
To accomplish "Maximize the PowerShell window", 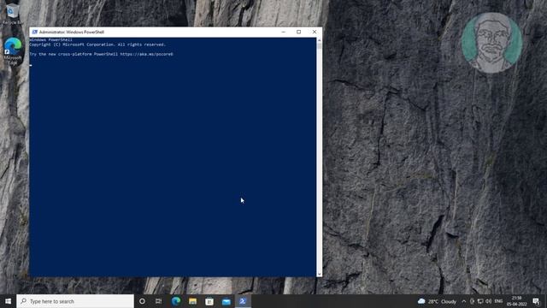I will point(298,32).
